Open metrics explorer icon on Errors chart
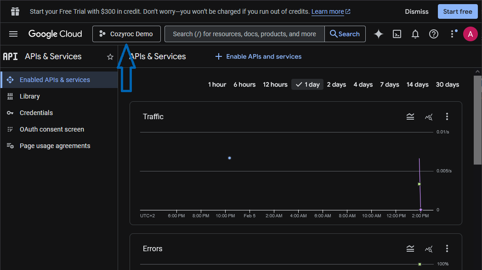 tap(429, 249)
